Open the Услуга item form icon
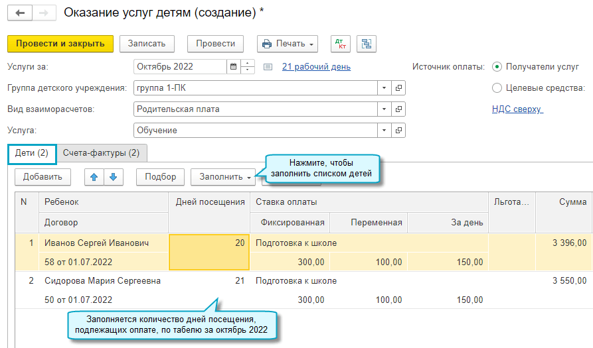Viewport: 593px width, 348px height. (398, 131)
